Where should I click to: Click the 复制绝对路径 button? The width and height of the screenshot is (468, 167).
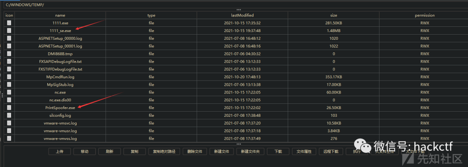[164, 151]
